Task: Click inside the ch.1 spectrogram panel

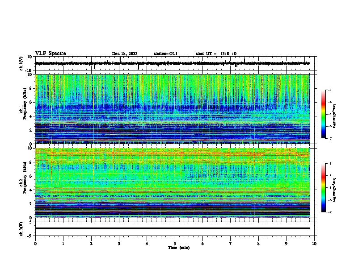Action: [x=173, y=109]
